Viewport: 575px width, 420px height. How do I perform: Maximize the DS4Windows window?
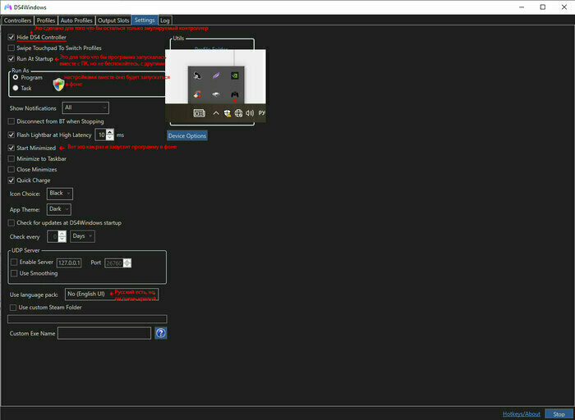[543, 7]
